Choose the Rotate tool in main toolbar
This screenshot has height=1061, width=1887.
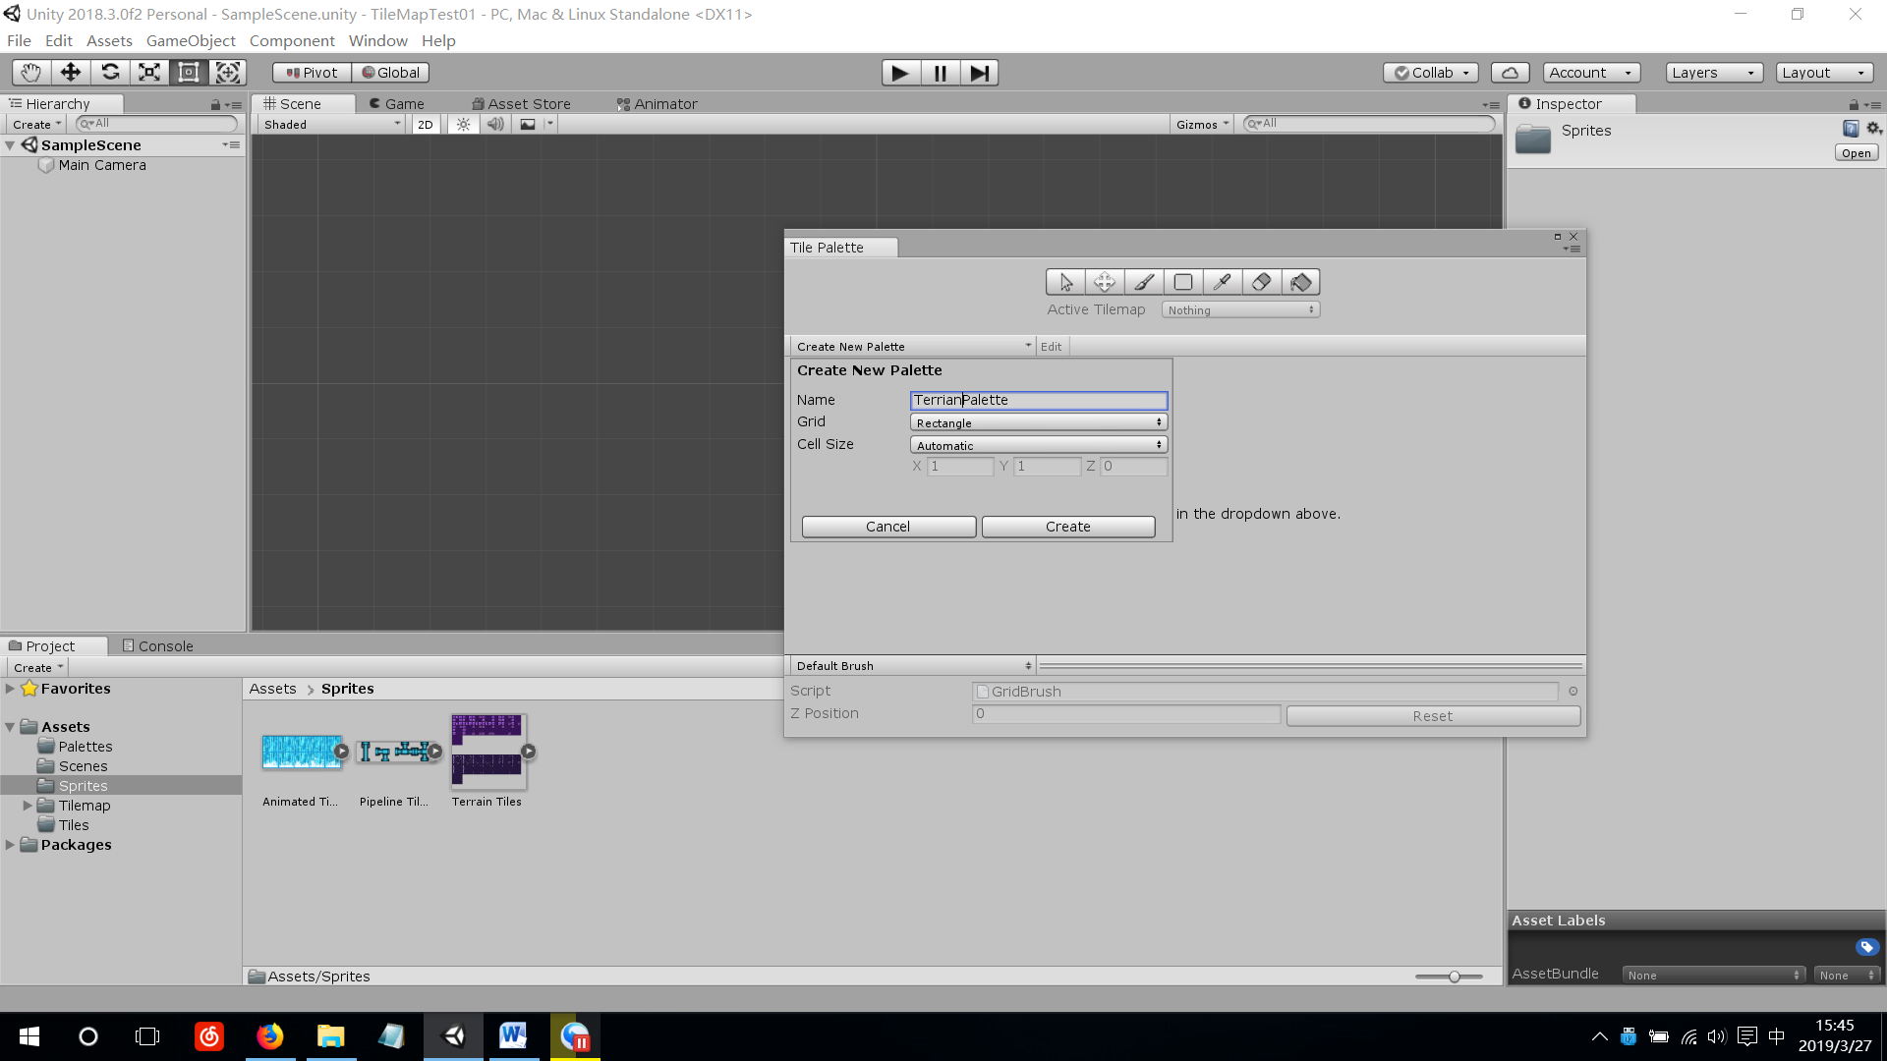pyautogui.click(x=110, y=73)
